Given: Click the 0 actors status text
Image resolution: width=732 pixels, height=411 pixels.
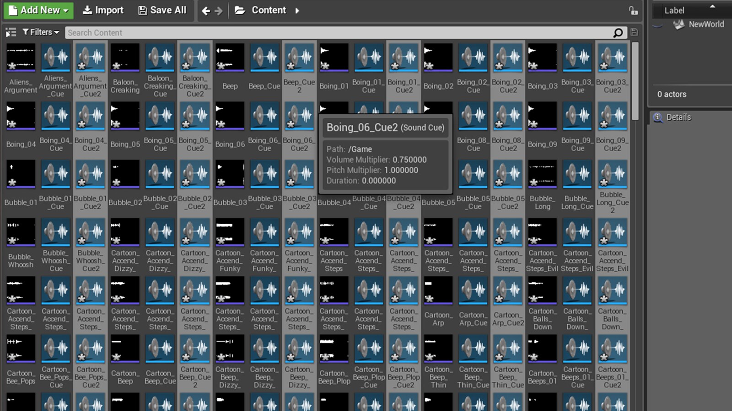Looking at the screenshot, I should click(x=672, y=94).
